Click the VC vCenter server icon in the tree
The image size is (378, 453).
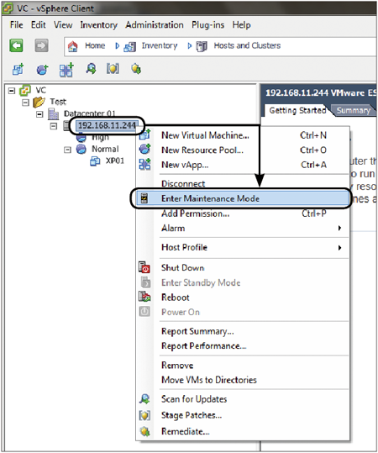(25, 91)
